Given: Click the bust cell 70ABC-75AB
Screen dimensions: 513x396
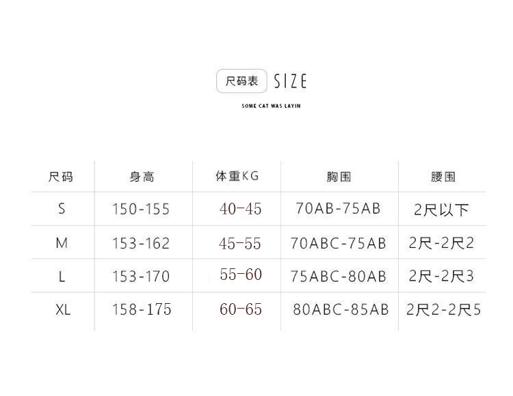Looking at the screenshot, I should (338, 242).
